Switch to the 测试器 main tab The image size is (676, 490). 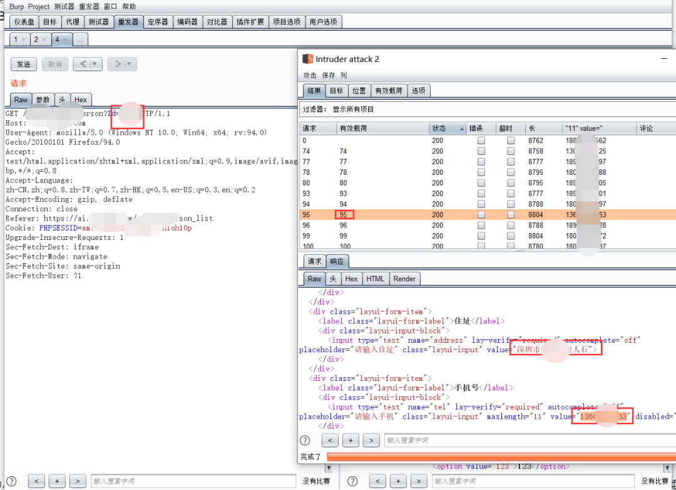(x=99, y=21)
